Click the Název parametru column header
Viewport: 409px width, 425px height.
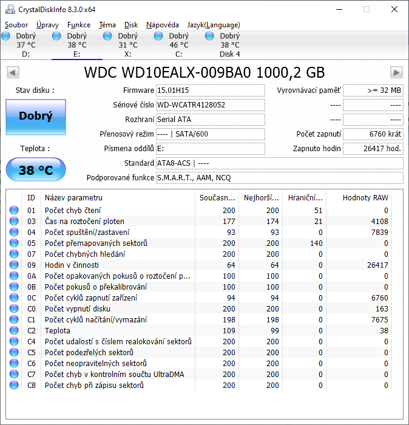tap(118, 197)
